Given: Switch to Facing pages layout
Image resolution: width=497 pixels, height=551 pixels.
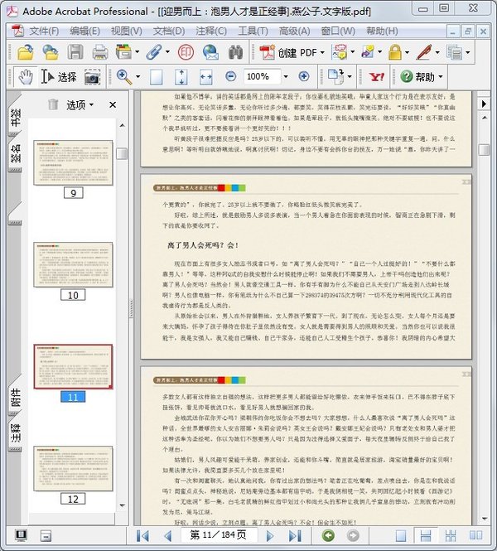Looking at the screenshot, I should [x=476, y=535].
